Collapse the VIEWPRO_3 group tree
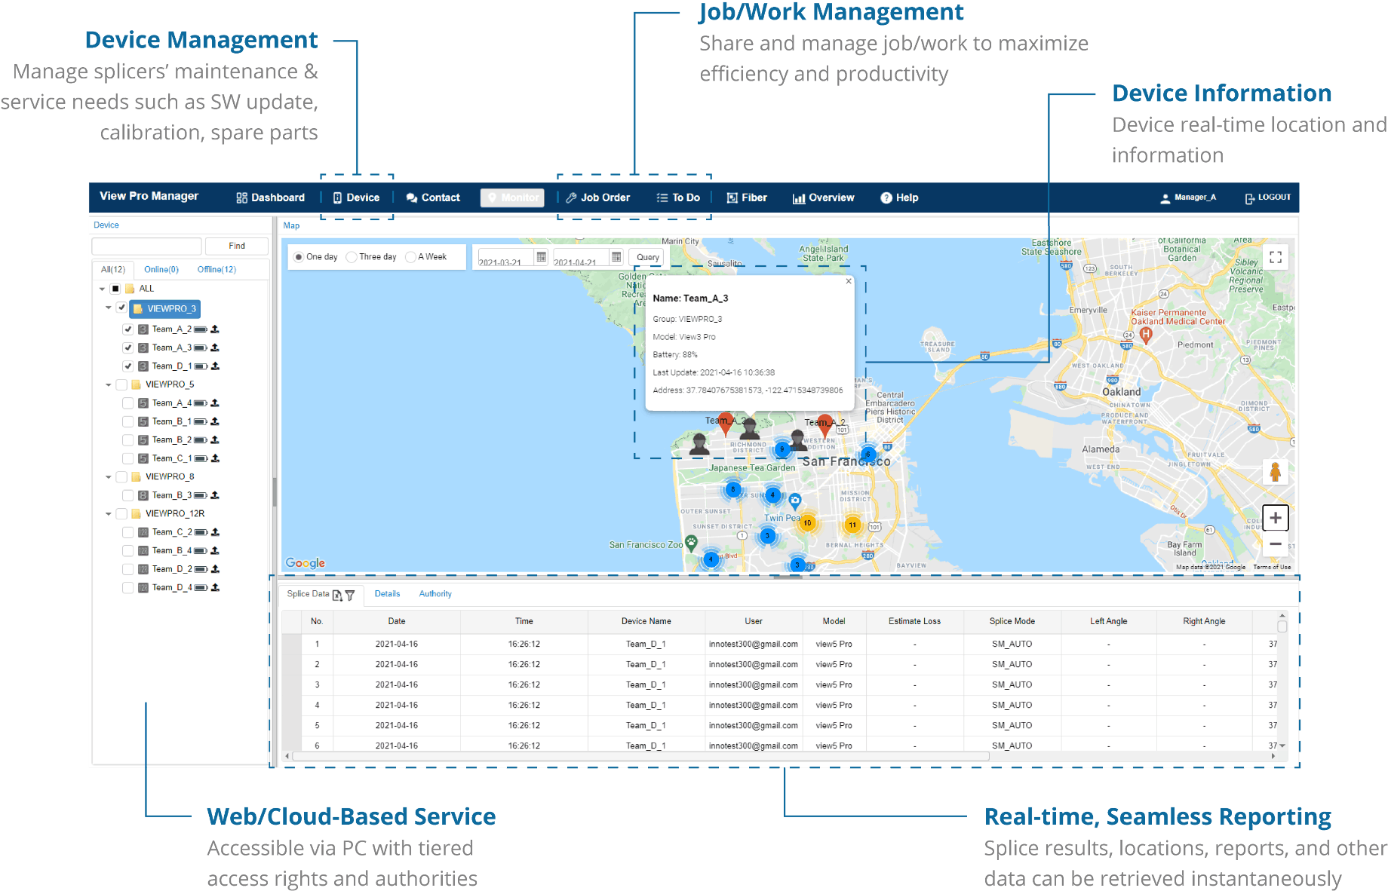The height and width of the screenshot is (891, 1388). (109, 308)
